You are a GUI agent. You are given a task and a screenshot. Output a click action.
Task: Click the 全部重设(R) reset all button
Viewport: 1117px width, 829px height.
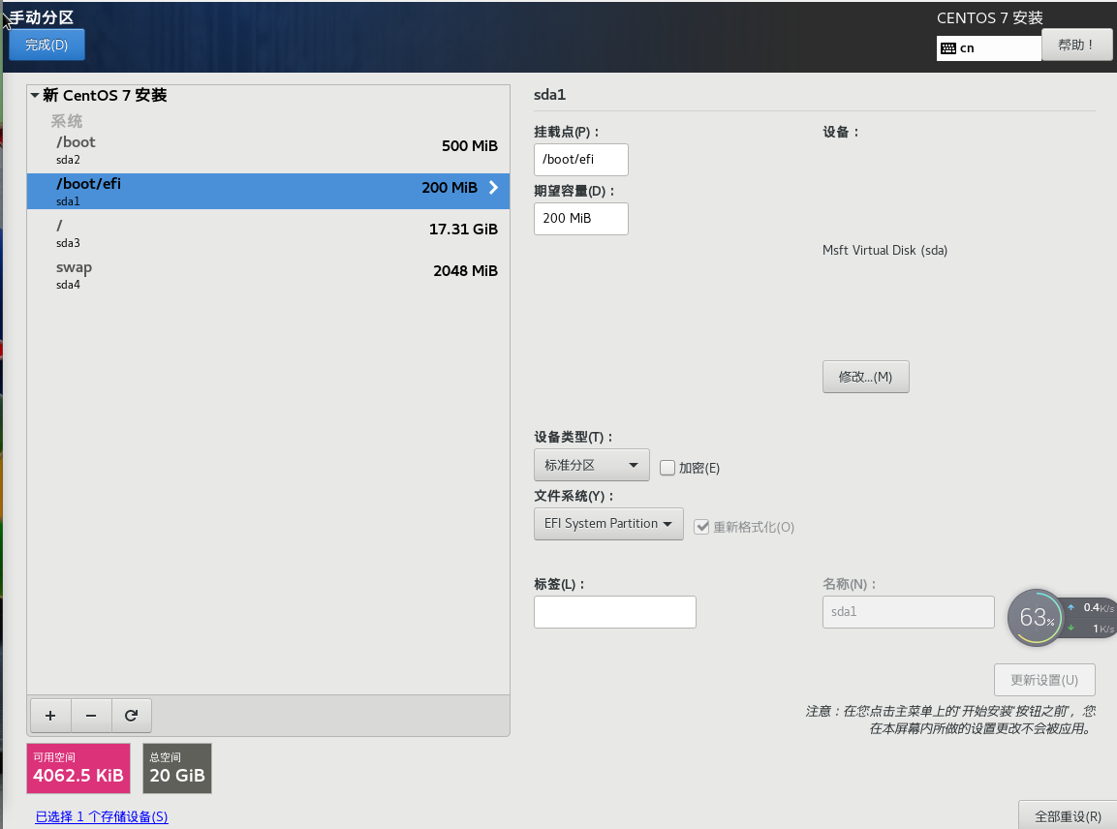click(x=1068, y=815)
